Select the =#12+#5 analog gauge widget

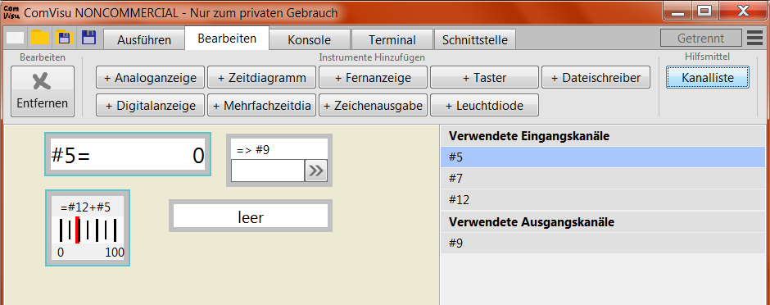click(x=88, y=229)
